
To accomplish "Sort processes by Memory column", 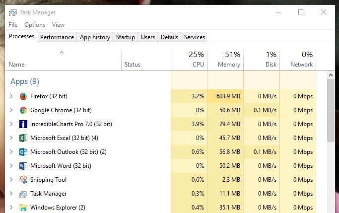I will [x=225, y=60].
